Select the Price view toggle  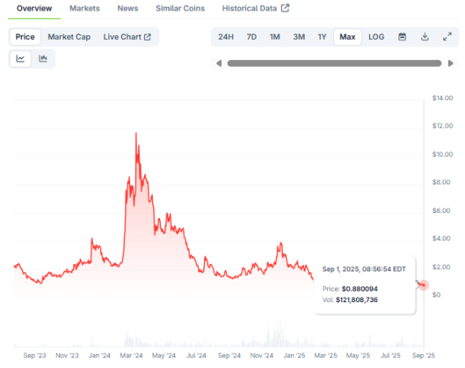(25, 37)
